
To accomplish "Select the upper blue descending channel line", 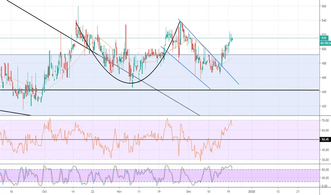I will [x=208, y=52].
